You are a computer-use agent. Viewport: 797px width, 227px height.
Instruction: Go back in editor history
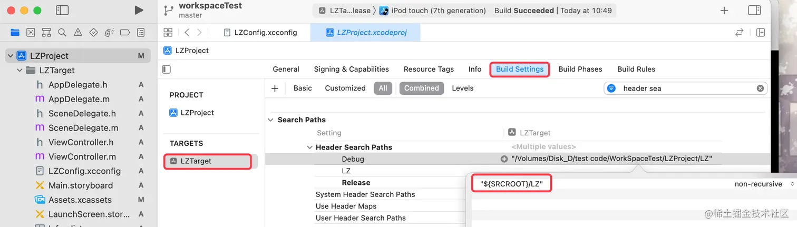click(187, 33)
